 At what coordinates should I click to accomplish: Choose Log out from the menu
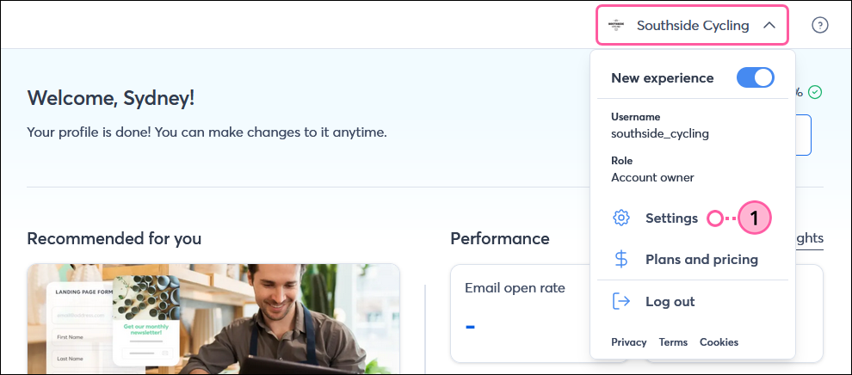click(670, 302)
